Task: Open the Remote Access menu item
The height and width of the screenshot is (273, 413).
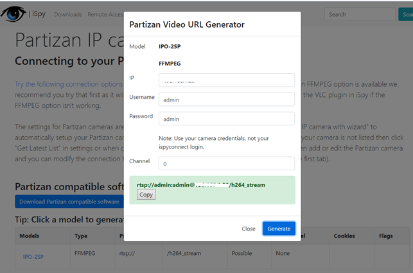Action: pyautogui.click(x=105, y=15)
